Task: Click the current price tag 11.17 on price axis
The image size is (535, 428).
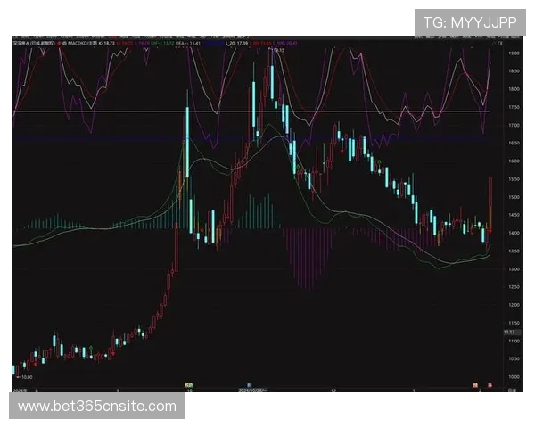Action: click(x=511, y=333)
